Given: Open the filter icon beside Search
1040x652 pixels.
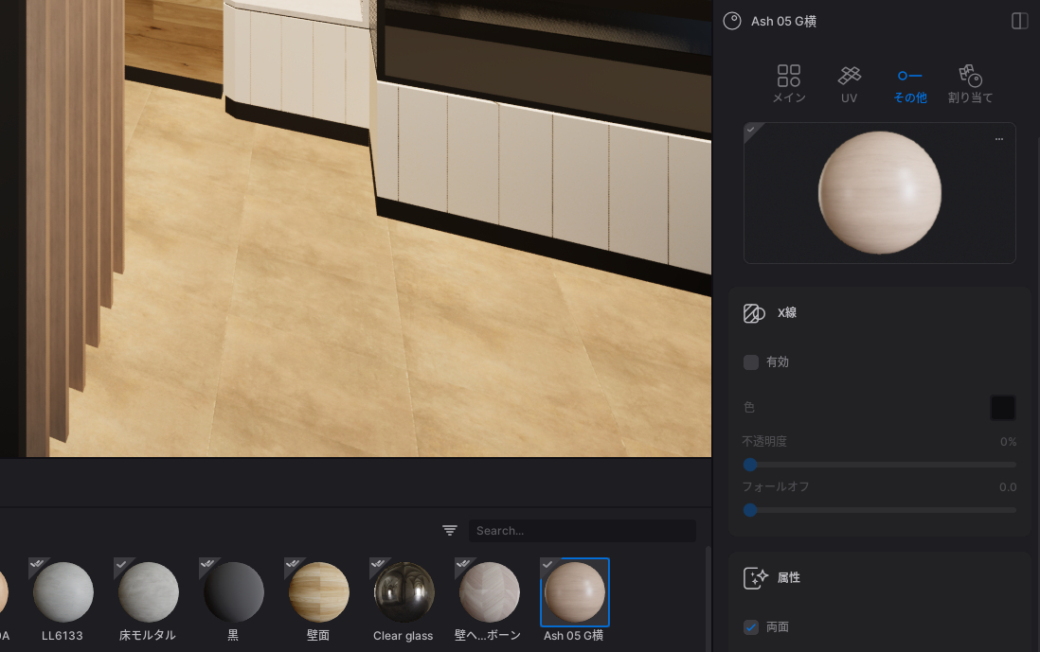Looking at the screenshot, I should pyautogui.click(x=450, y=530).
